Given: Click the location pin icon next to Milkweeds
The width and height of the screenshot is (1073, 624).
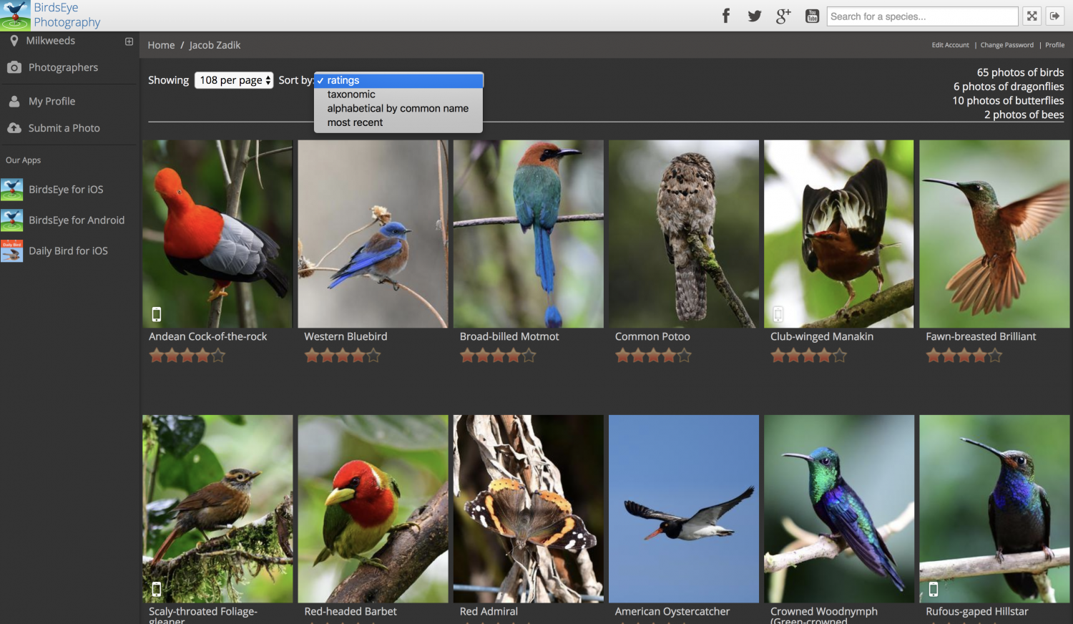Looking at the screenshot, I should click(14, 41).
